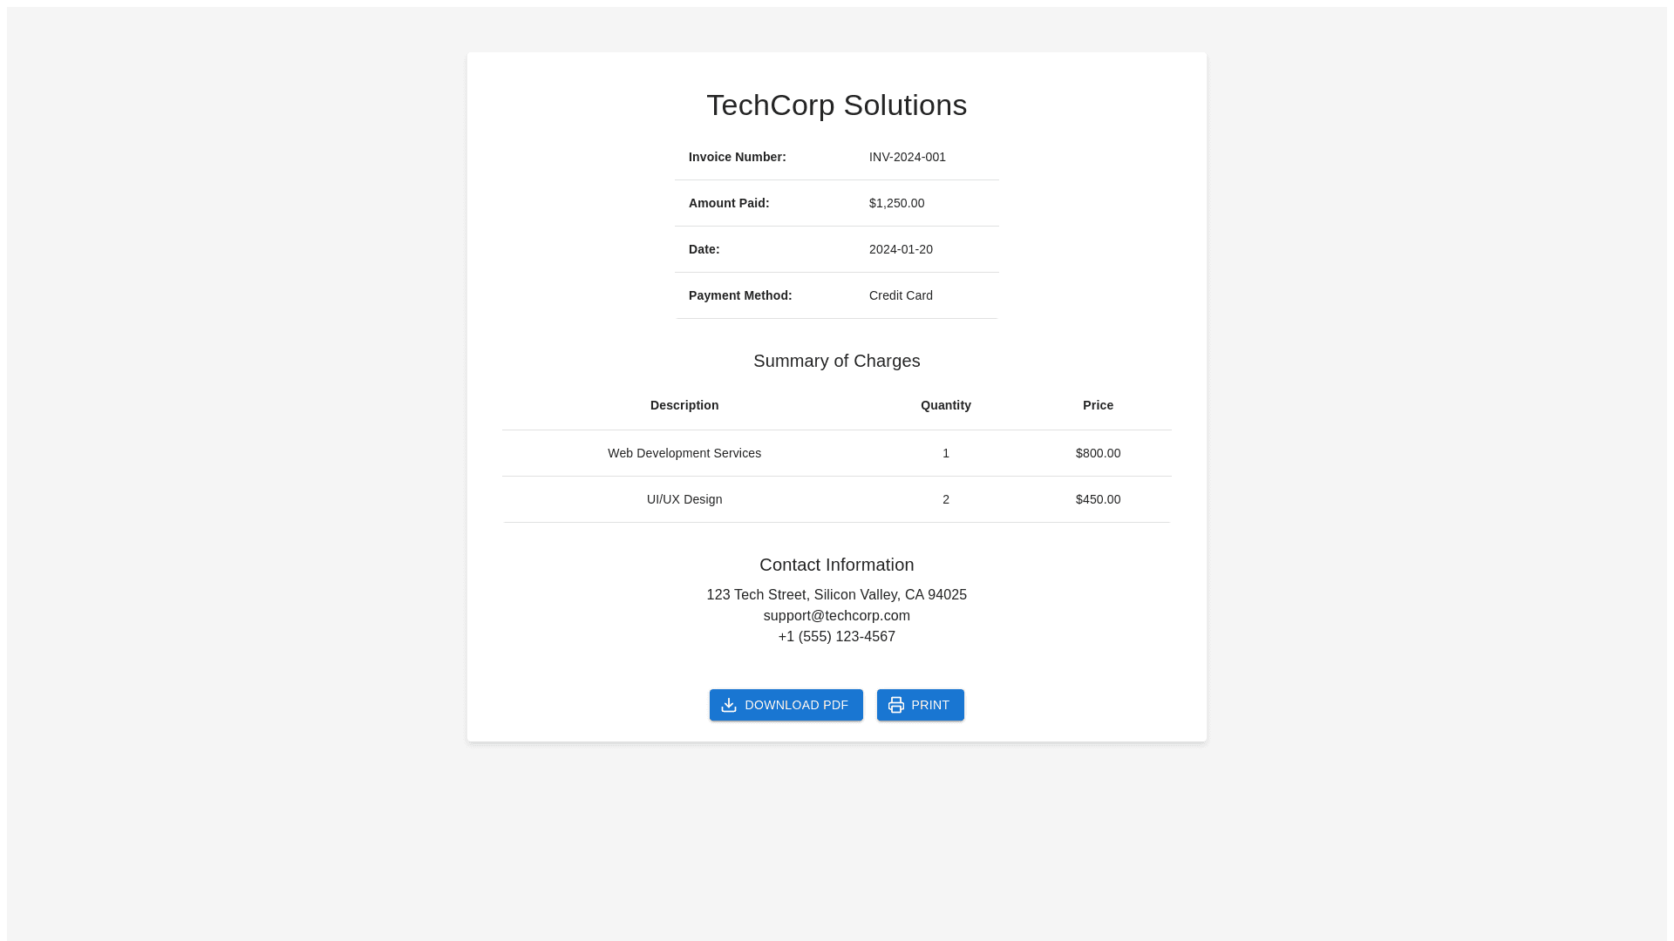Click the date value 2024-01-20
This screenshot has width=1674, height=941.
coord(901,249)
